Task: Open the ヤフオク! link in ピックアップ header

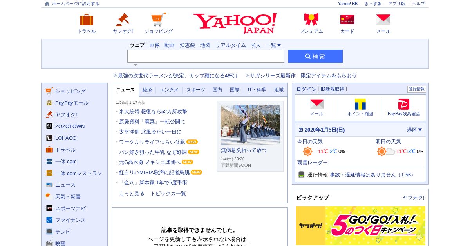Action: pyautogui.click(x=414, y=198)
